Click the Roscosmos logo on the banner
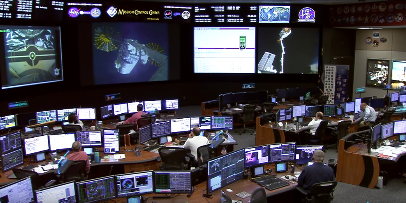The height and width of the screenshot is (203, 406). tap(168, 14)
